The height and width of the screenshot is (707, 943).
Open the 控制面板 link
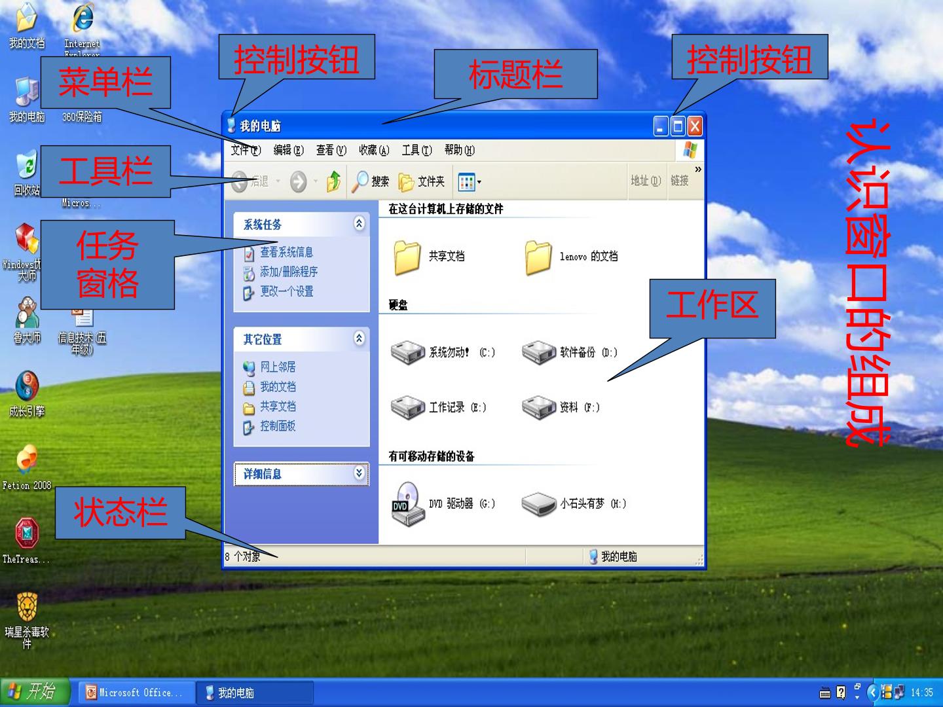pos(278,426)
